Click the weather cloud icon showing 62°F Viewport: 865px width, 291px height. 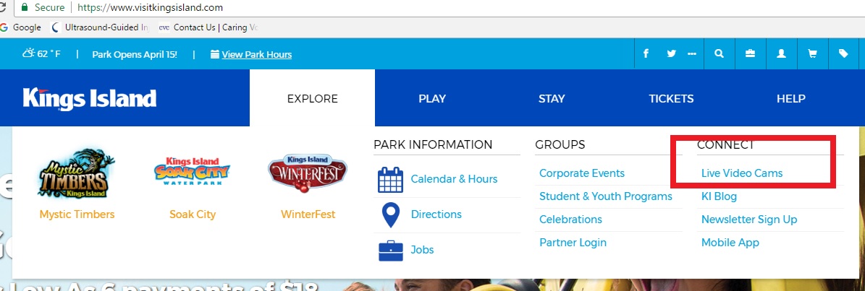tap(28, 53)
